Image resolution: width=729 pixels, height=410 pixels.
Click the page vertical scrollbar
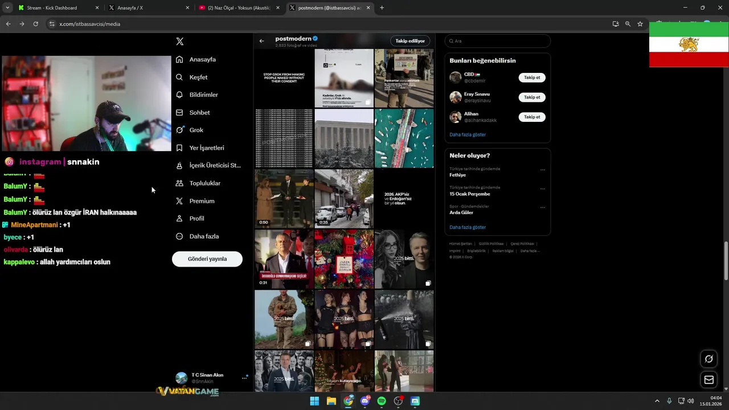[726, 261]
